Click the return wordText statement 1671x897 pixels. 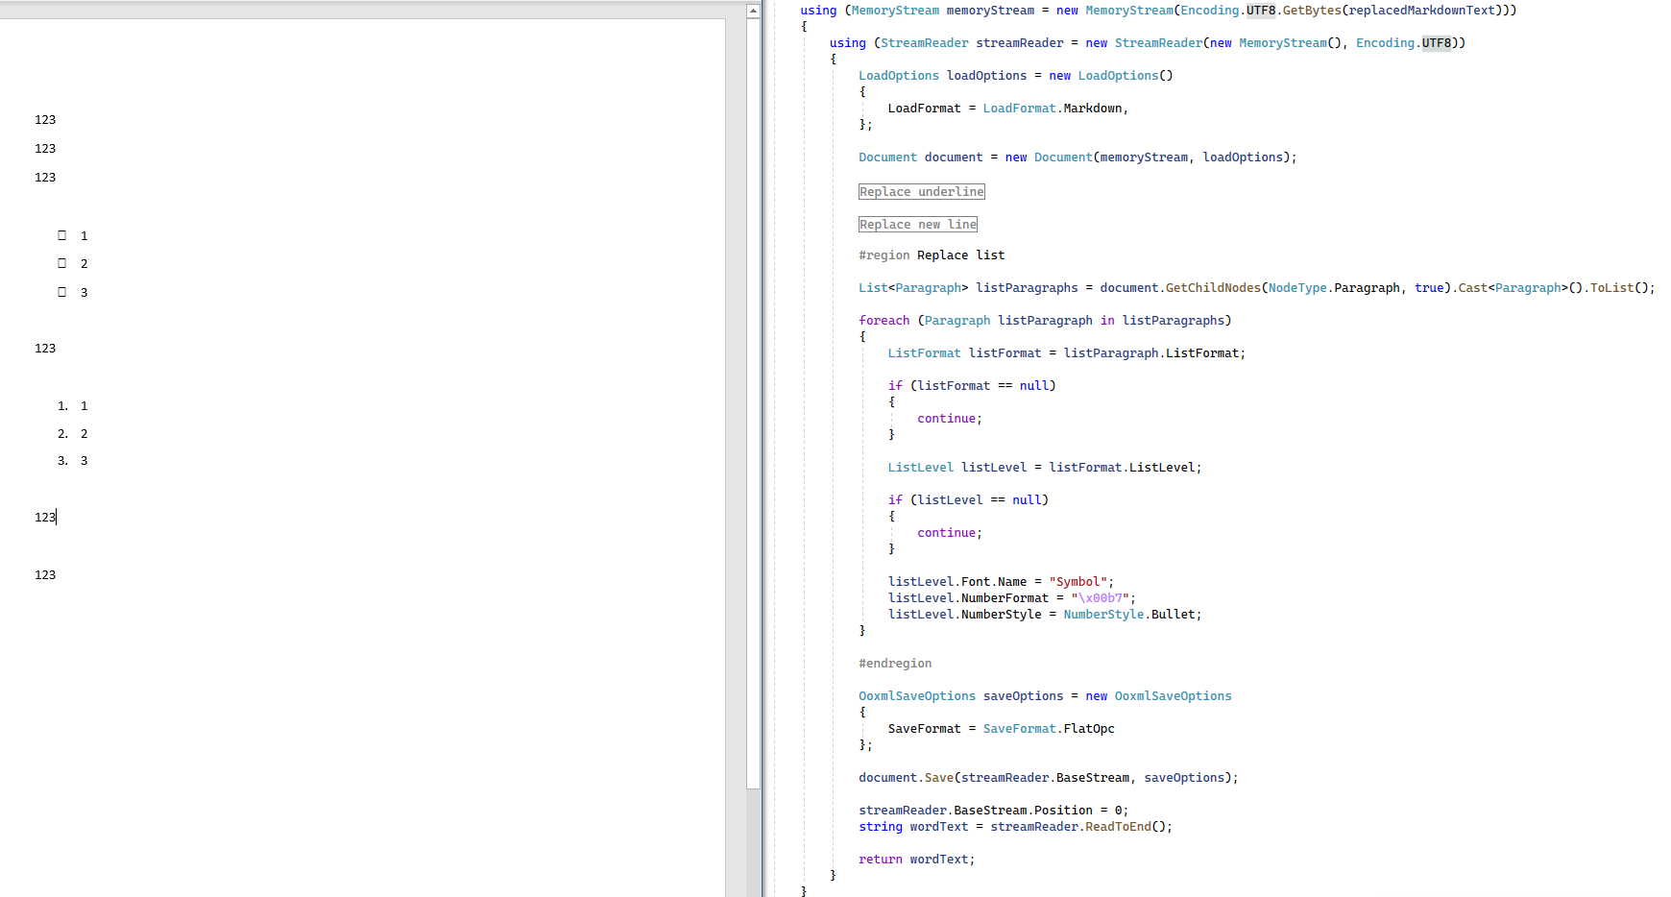916,860
